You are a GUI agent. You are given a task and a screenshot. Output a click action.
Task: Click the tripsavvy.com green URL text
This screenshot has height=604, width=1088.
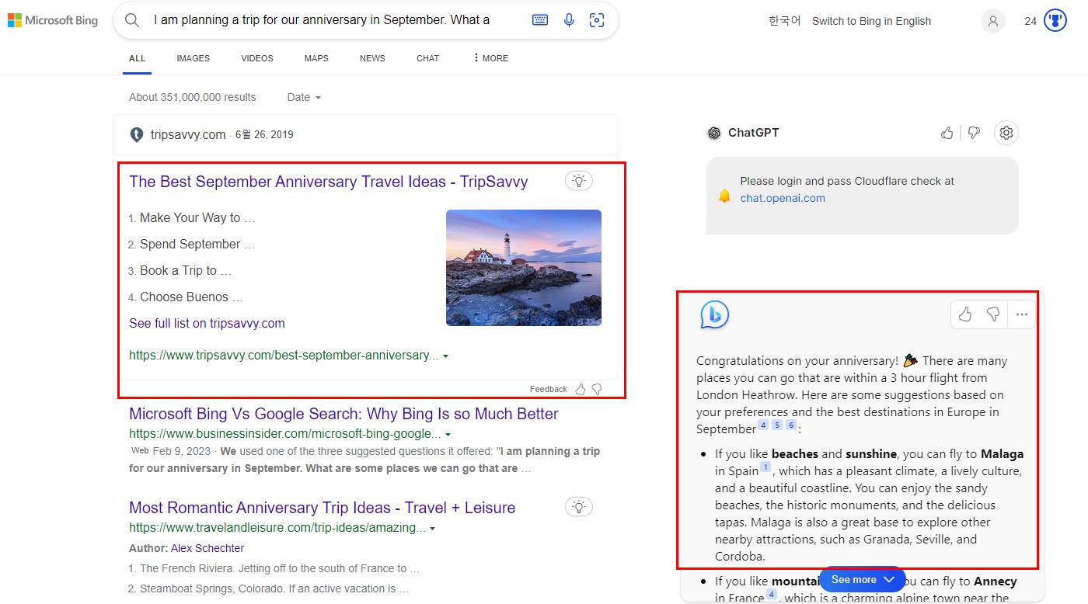[x=284, y=356]
